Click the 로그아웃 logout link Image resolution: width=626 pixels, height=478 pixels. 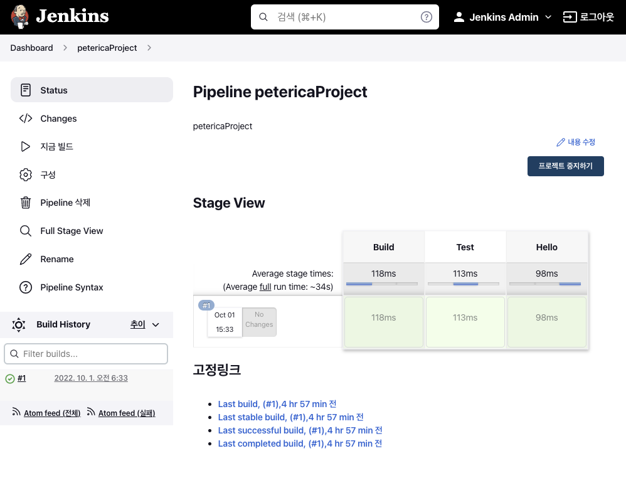pyautogui.click(x=588, y=17)
